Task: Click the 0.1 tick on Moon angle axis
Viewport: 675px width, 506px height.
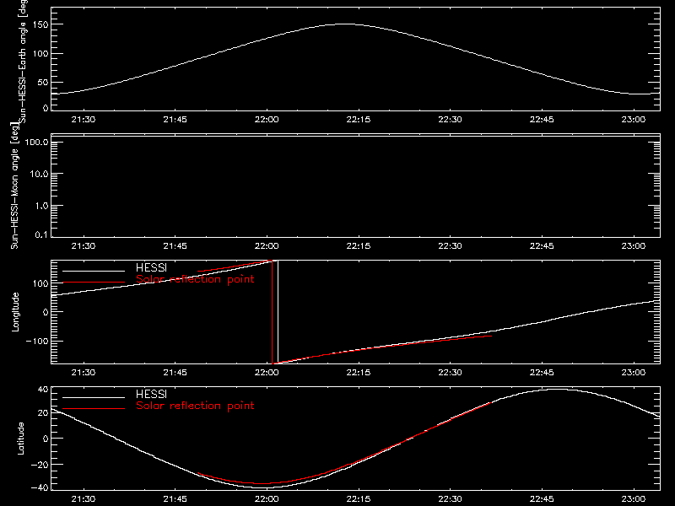Action: click(x=40, y=234)
